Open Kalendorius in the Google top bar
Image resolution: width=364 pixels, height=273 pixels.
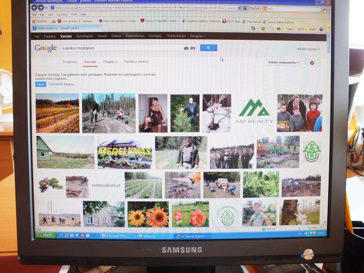[x=135, y=36]
